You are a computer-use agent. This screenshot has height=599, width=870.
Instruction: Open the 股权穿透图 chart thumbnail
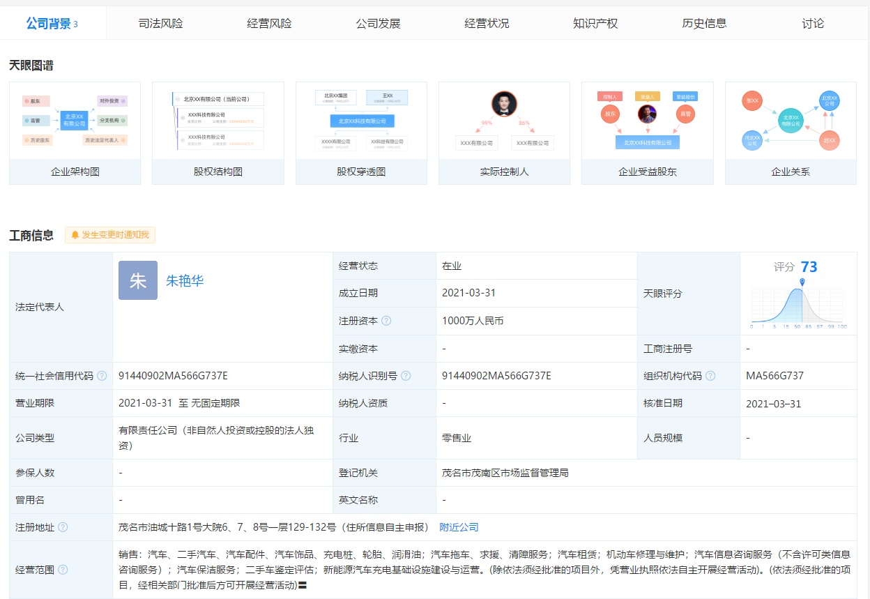coord(361,133)
